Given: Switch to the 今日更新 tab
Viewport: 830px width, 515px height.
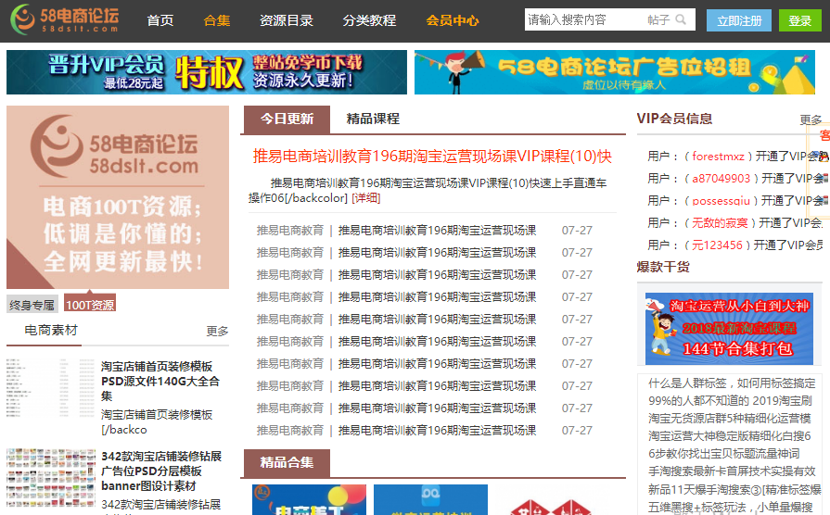Looking at the screenshot, I should (x=287, y=119).
